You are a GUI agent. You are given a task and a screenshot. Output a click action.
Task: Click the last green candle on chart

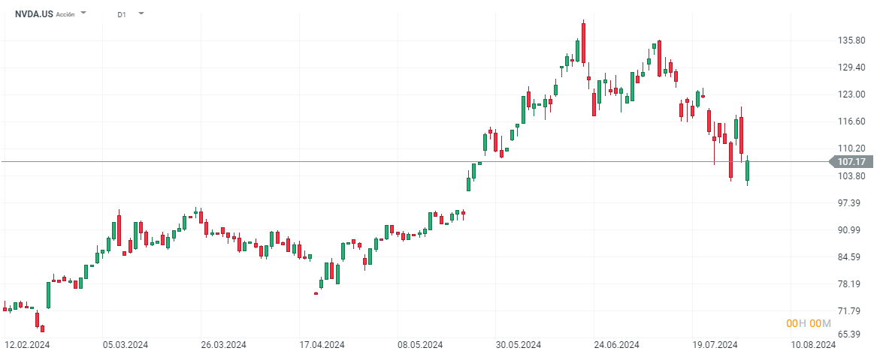pos(747,171)
